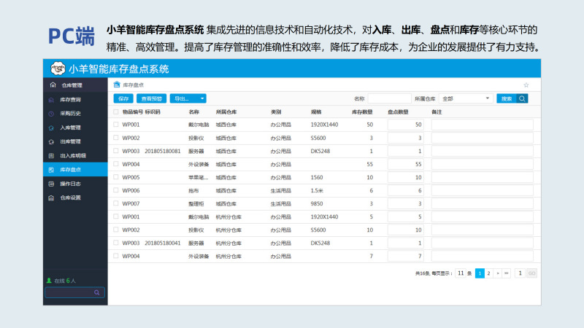This screenshot has width=584, height=328.
Task: Click the 采购历史 clock icon
Action: coord(51,114)
